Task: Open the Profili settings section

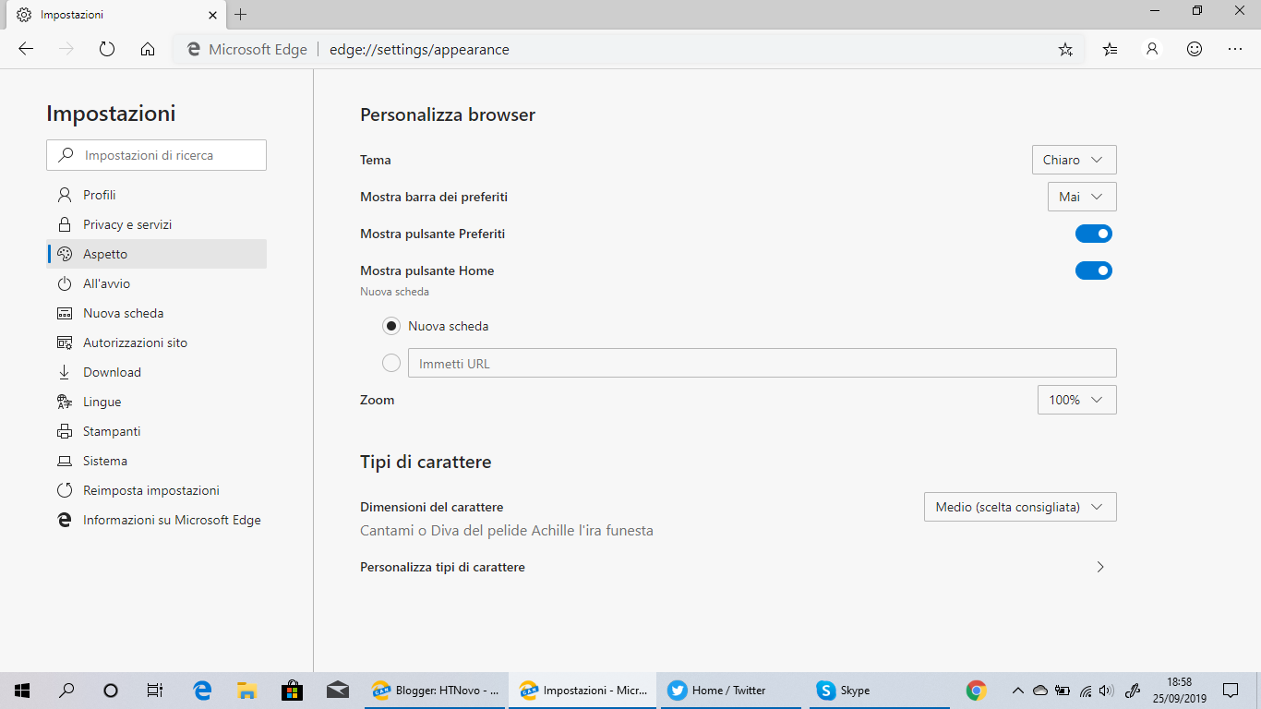Action: coord(157,195)
